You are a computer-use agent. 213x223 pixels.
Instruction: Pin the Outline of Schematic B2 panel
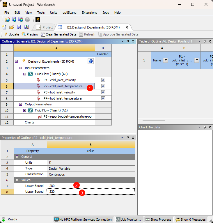coord(127,41)
